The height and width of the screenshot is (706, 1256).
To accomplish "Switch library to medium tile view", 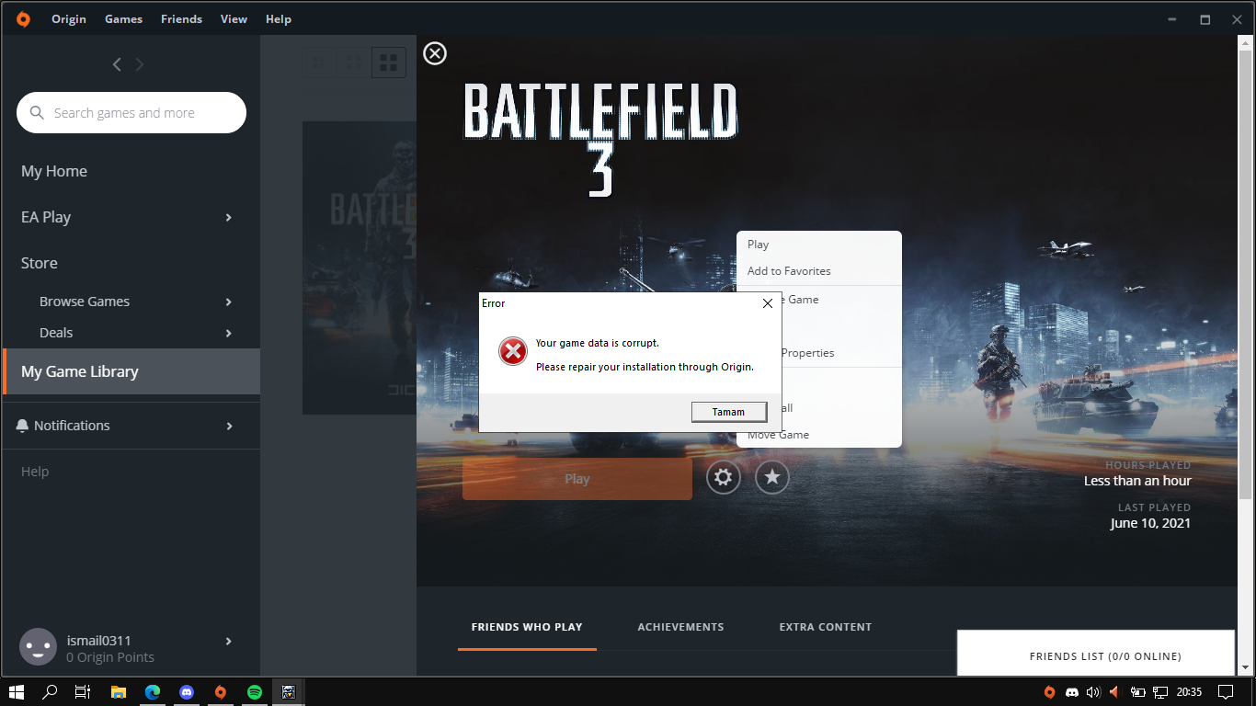I will point(353,63).
